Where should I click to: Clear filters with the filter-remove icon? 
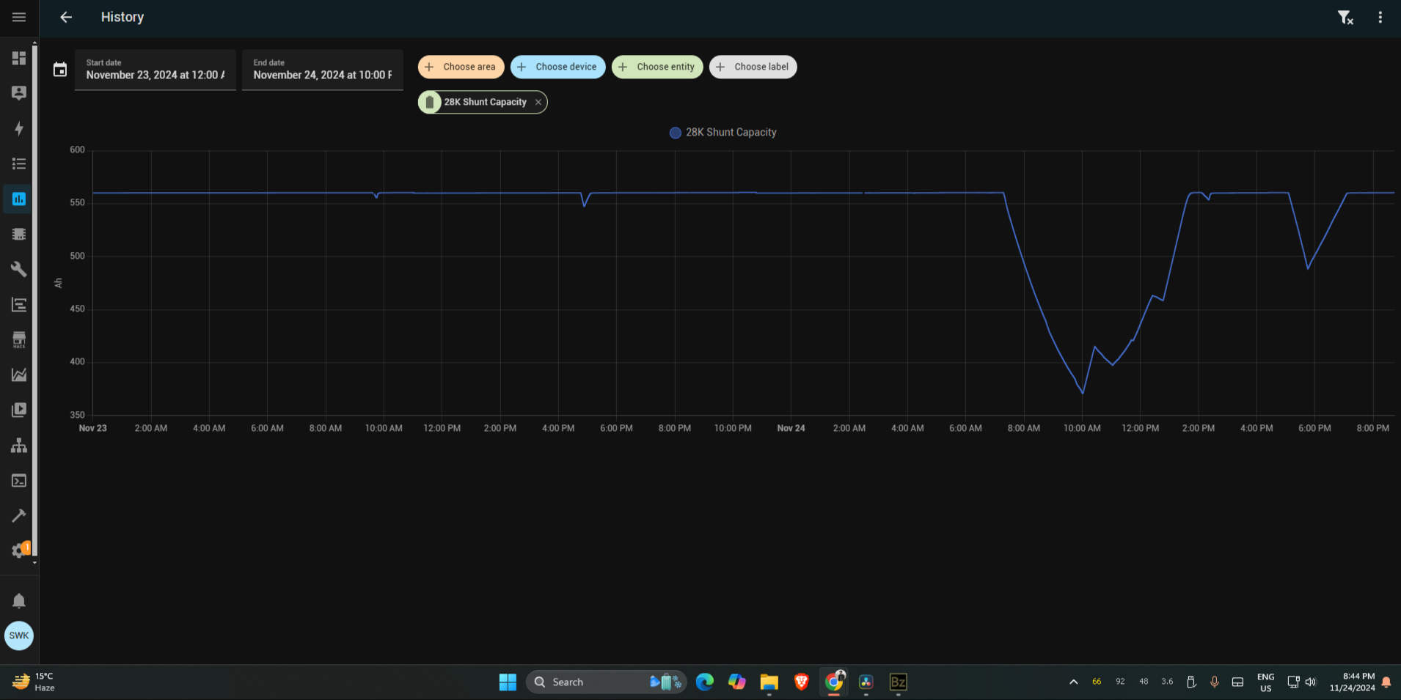pos(1345,17)
